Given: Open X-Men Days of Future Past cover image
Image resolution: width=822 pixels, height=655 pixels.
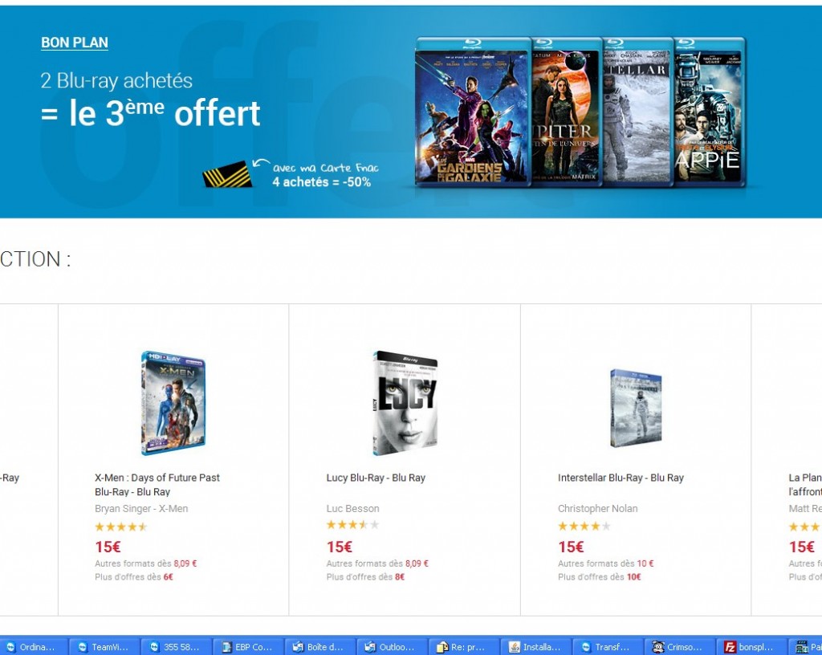Looking at the screenshot, I should pyautogui.click(x=173, y=402).
